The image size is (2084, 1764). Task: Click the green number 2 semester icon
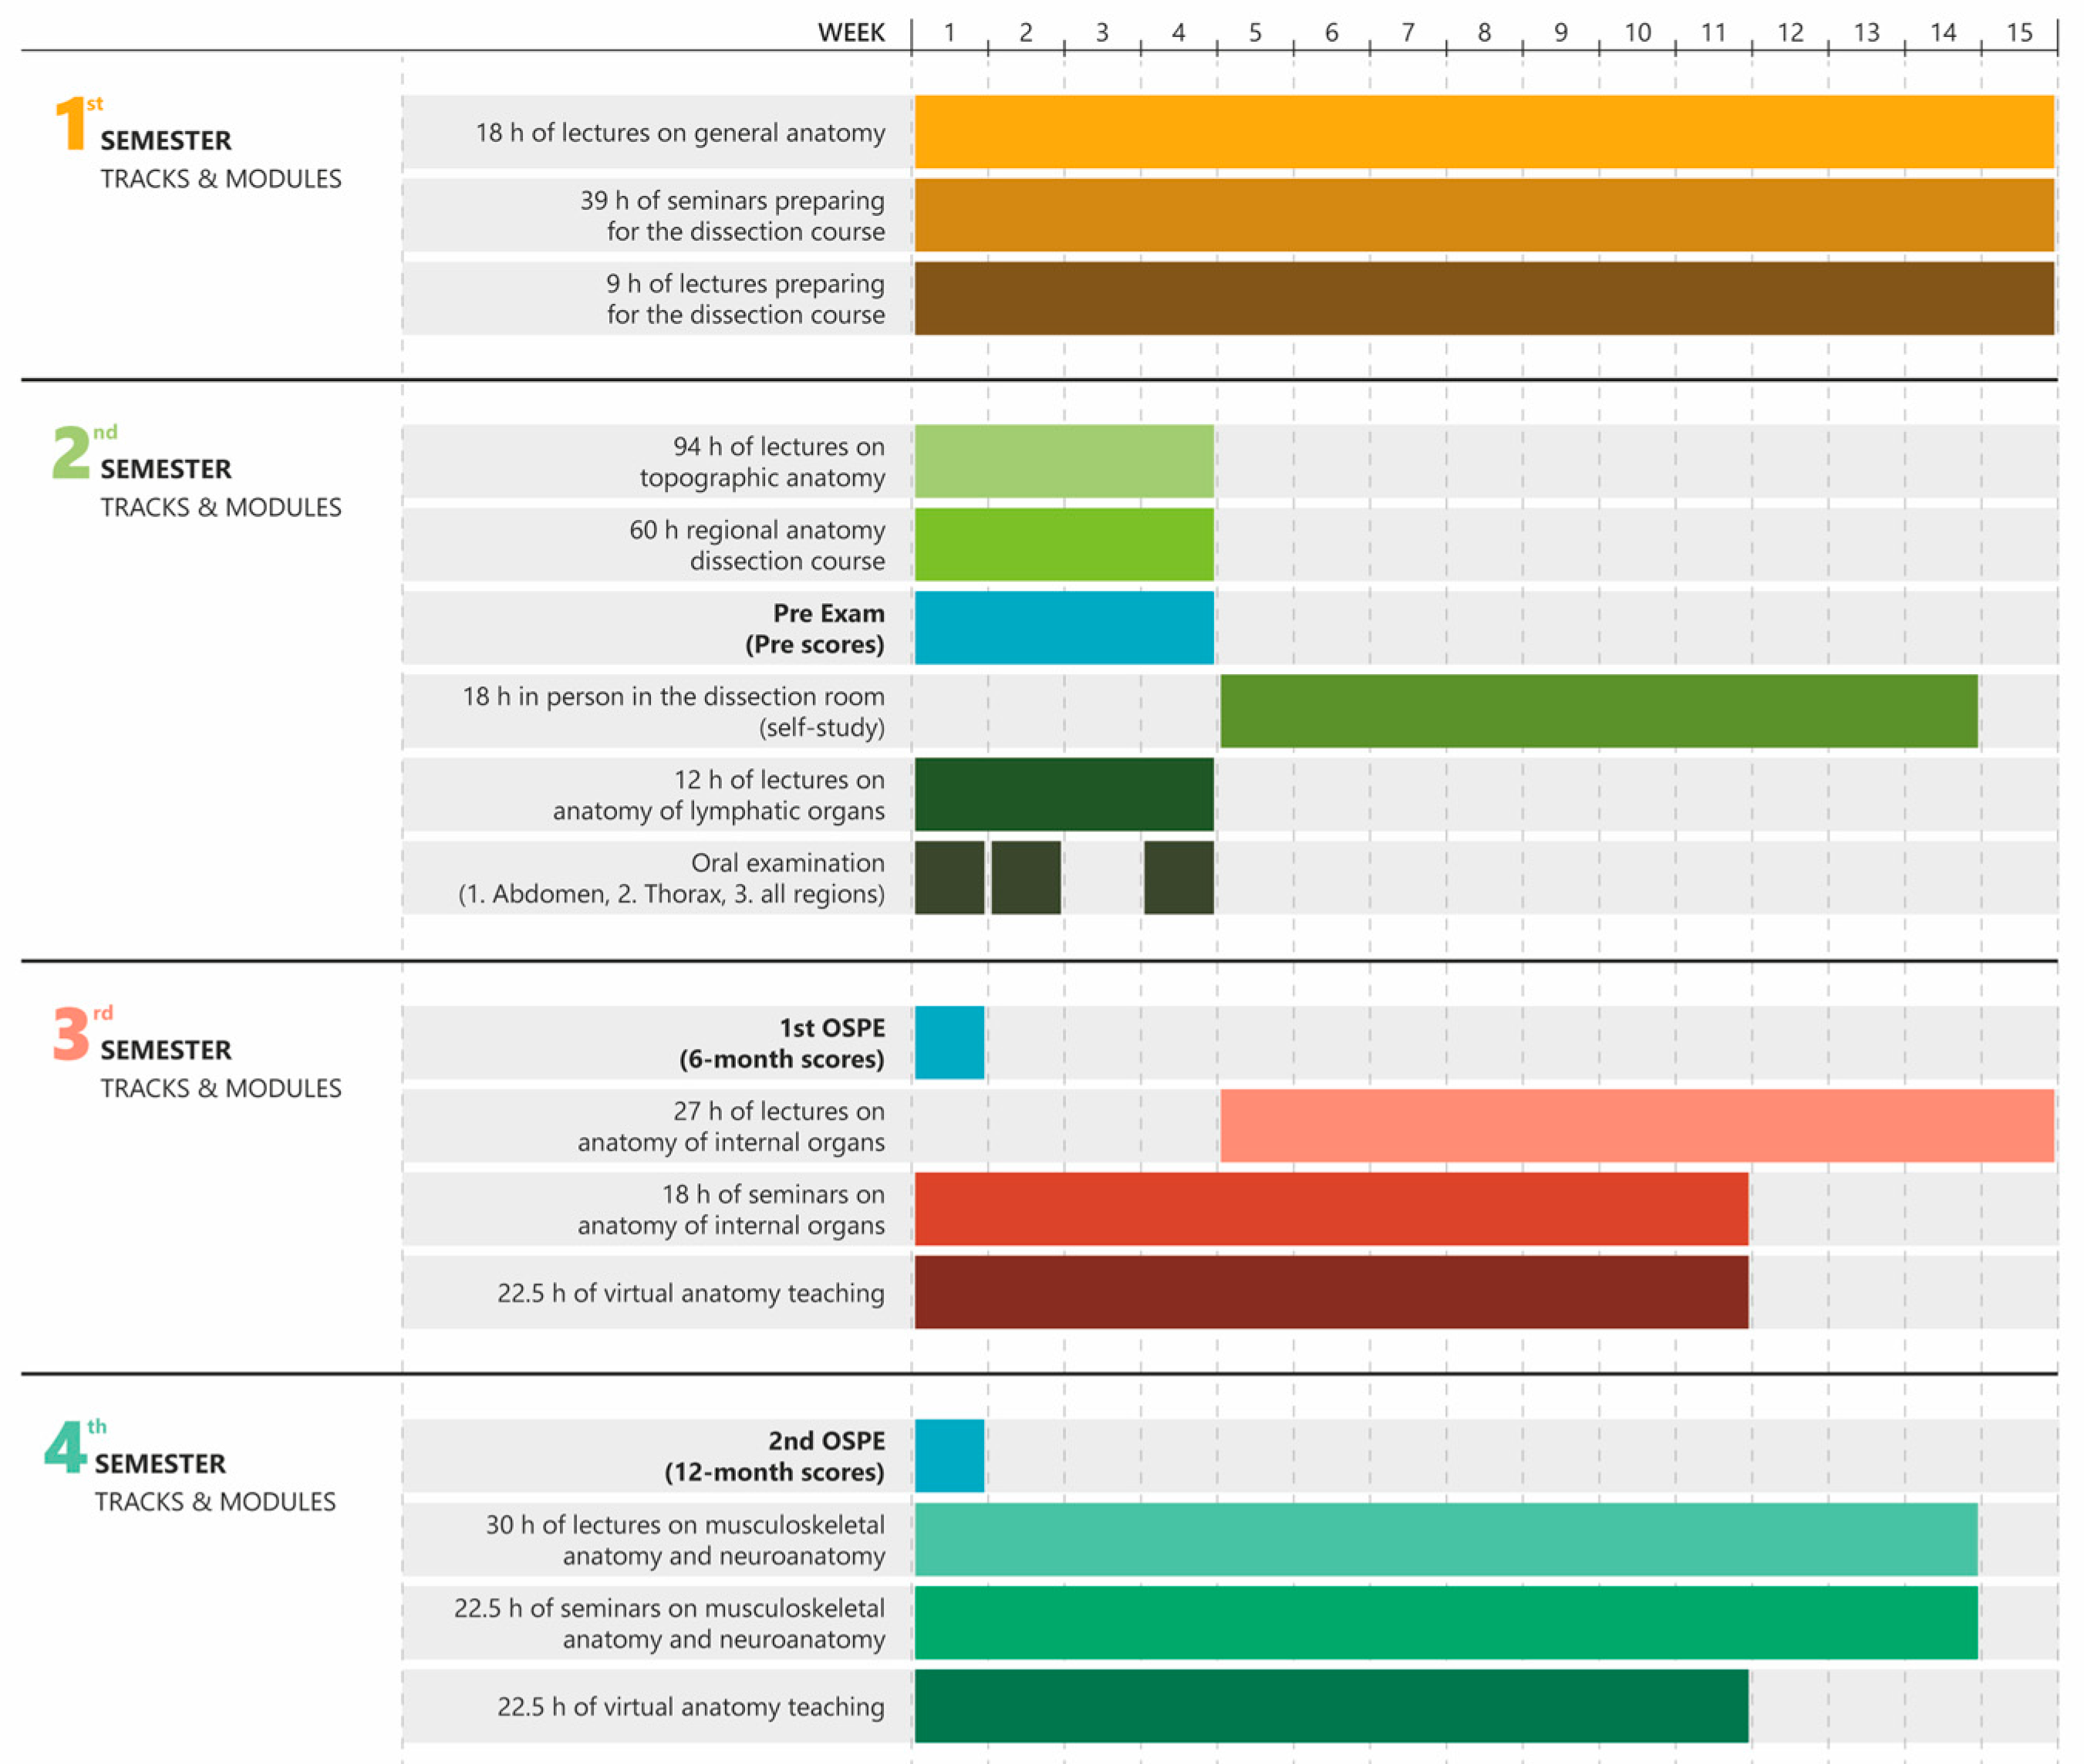click(70, 452)
